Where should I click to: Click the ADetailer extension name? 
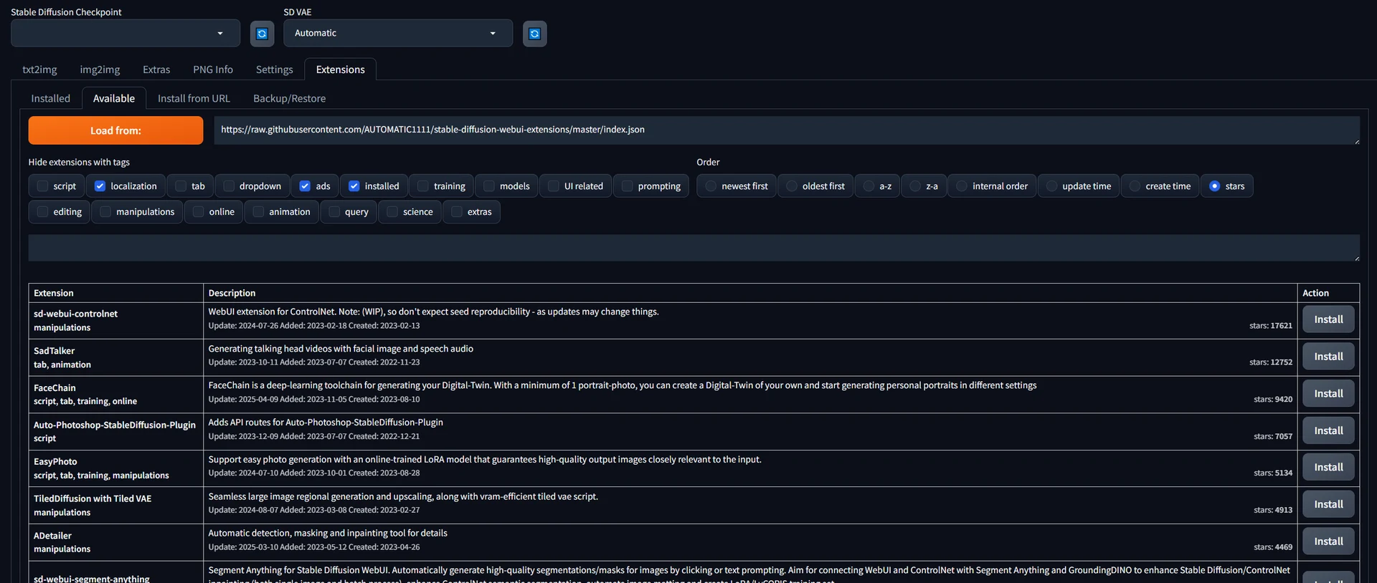pyautogui.click(x=52, y=536)
